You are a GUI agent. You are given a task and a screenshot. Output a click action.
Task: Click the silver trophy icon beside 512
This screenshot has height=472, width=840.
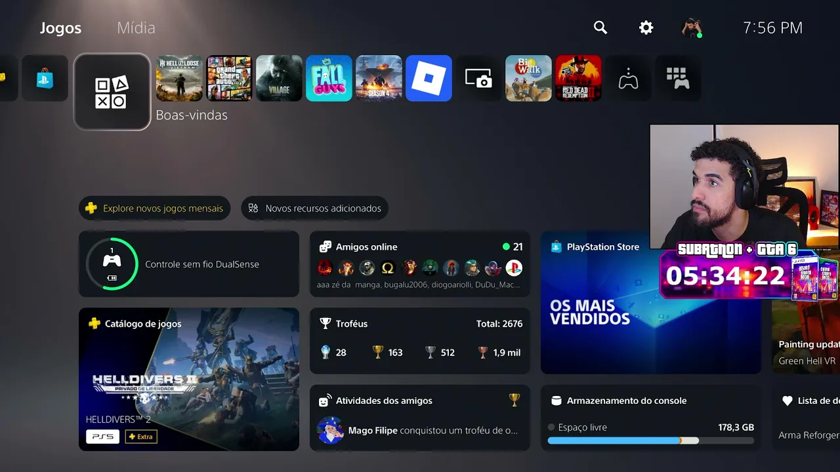click(430, 352)
